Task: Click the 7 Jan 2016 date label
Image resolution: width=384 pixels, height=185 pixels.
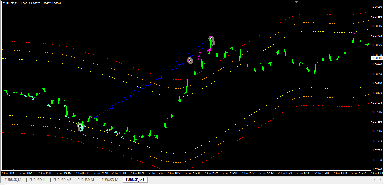Action: 8,173
